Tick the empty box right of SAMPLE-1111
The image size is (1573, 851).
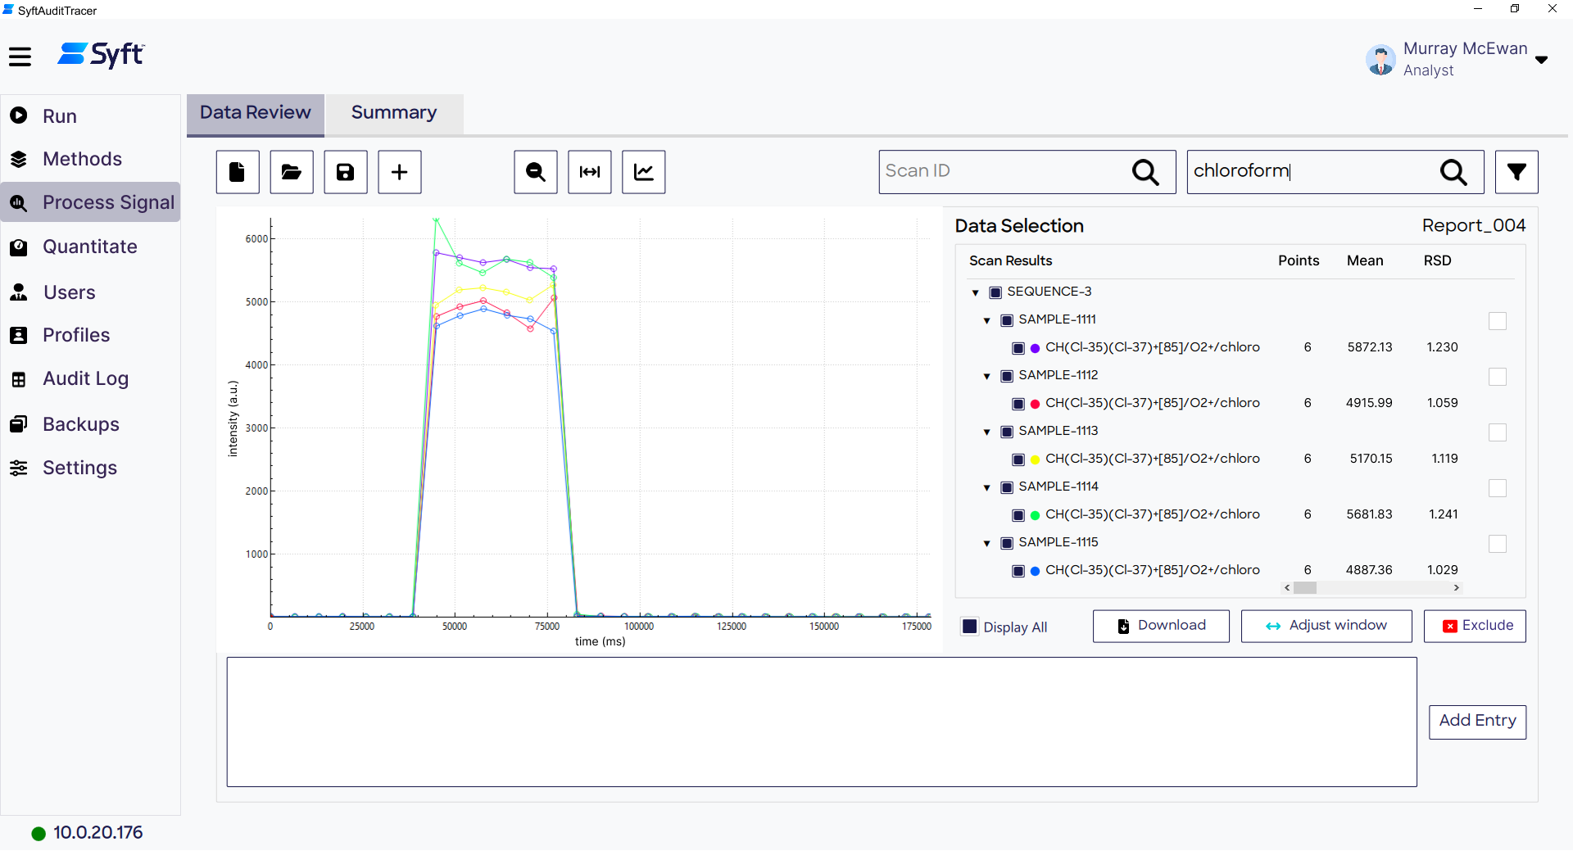1498,321
